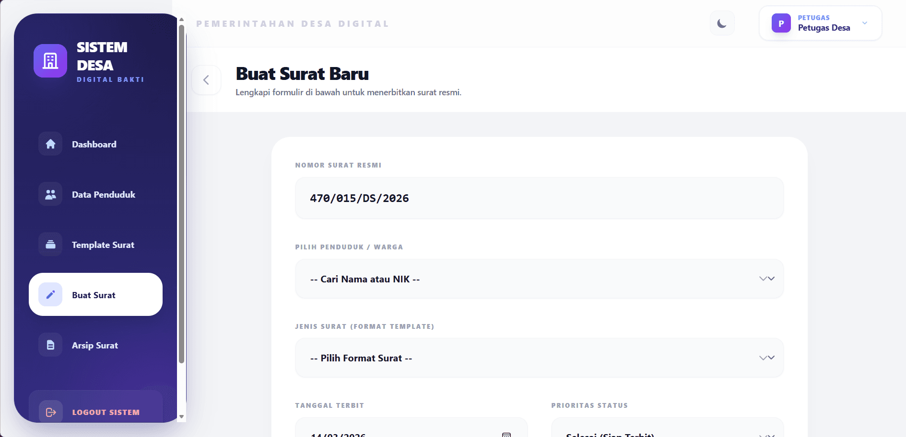The width and height of the screenshot is (906, 437).
Task: Click the Dashboard home icon
Action: pos(50,144)
